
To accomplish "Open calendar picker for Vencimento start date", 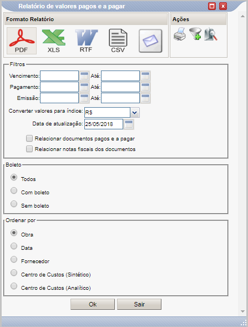I will (84, 76).
